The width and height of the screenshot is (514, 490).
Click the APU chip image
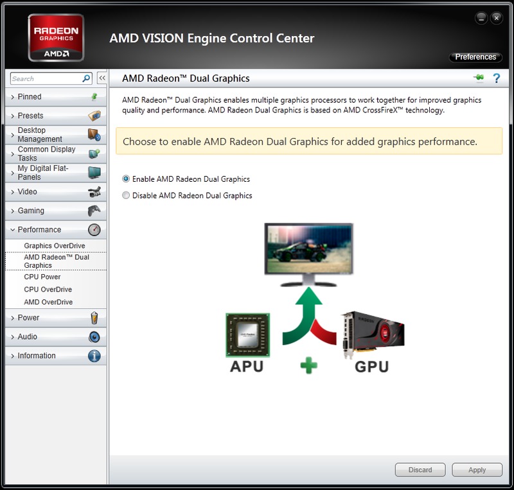pos(248,335)
